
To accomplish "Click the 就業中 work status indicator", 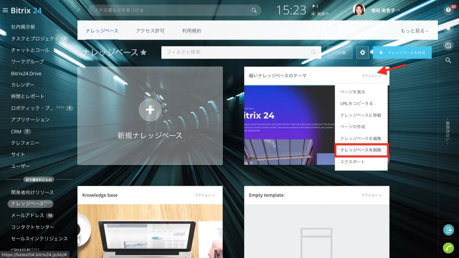I will point(320,14).
